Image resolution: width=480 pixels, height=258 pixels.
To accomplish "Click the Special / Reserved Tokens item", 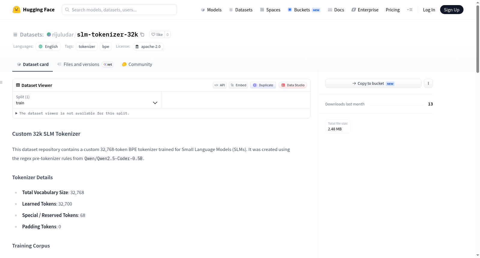I will click(54, 215).
